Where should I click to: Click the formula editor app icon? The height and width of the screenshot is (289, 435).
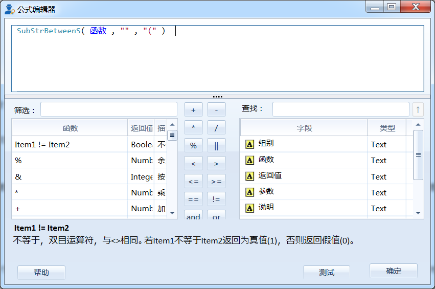click(x=9, y=9)
